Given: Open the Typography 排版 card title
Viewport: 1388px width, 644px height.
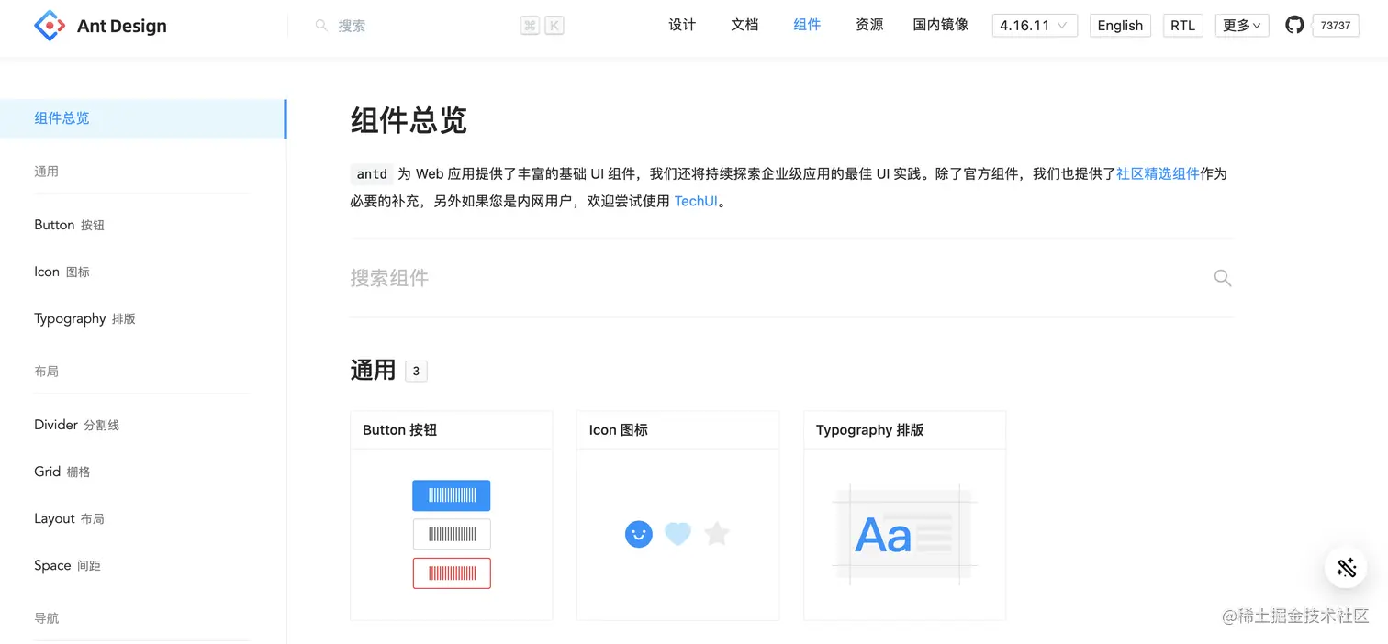Looking at the screenshot, I should pos(869,429).
